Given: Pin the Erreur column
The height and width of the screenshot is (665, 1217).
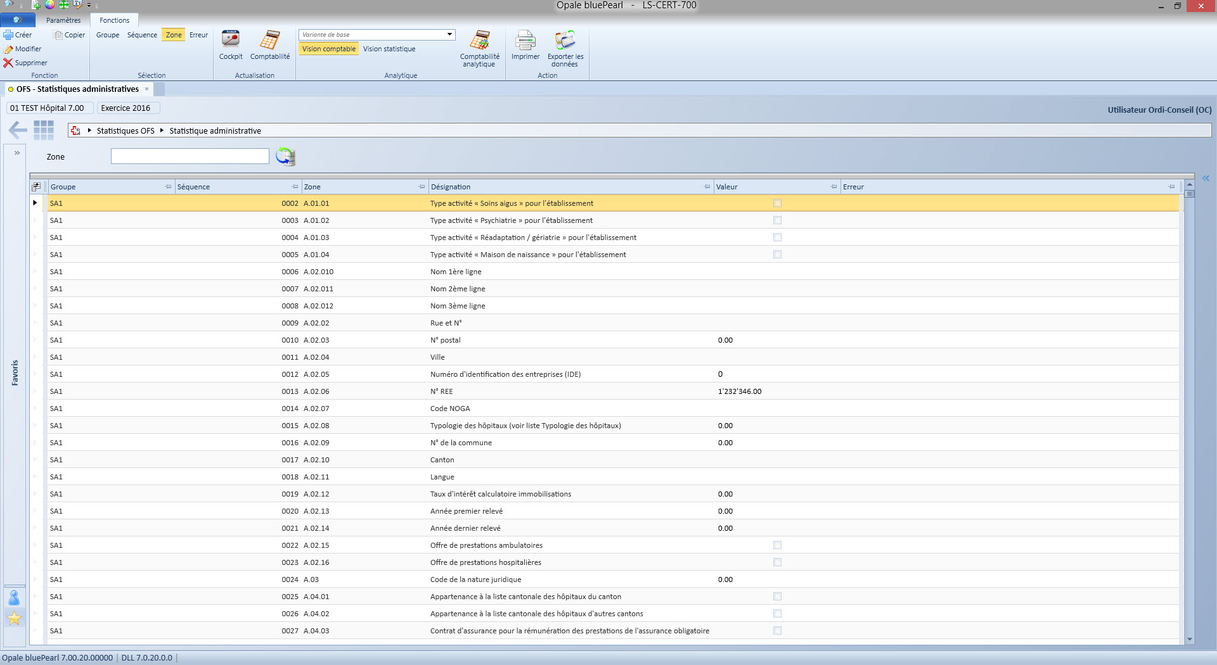Looking at the screenshot, I should (x=1171, y=187).
